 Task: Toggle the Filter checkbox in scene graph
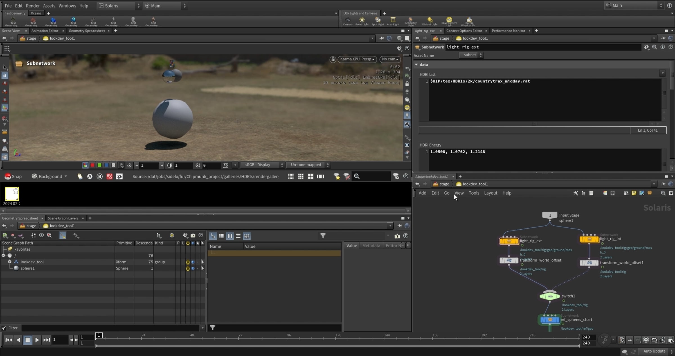click(x=4, y=328)
